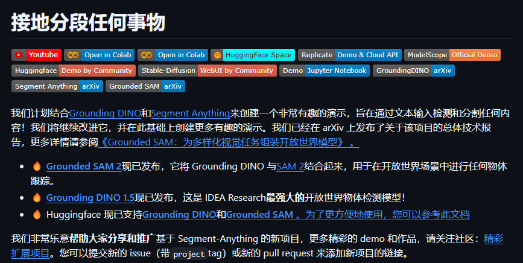Open Segment Anything arXiv badge
Viewport: 523px width, 263px height.
click(x=57, y=86)
